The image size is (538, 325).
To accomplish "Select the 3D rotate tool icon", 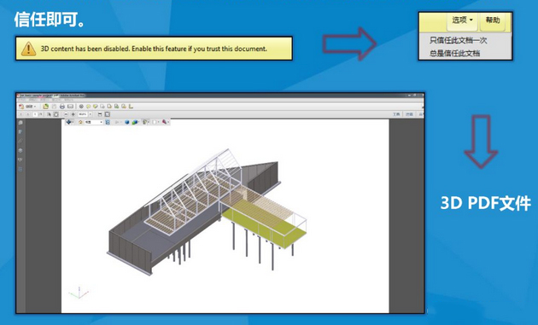I will [x=68, y=122].
